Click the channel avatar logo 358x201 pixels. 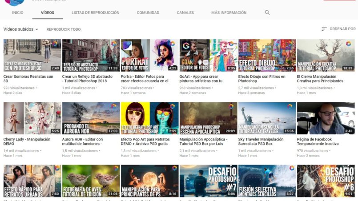14,3
